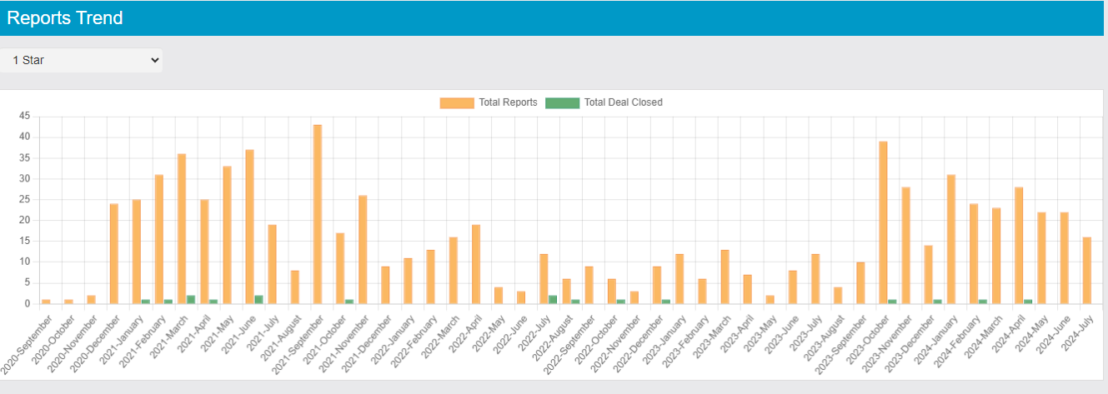The width and height of the screenshot is (1108, 394).
Task: Click the 2021-September Total Reports bar
Action: [318, 214]
